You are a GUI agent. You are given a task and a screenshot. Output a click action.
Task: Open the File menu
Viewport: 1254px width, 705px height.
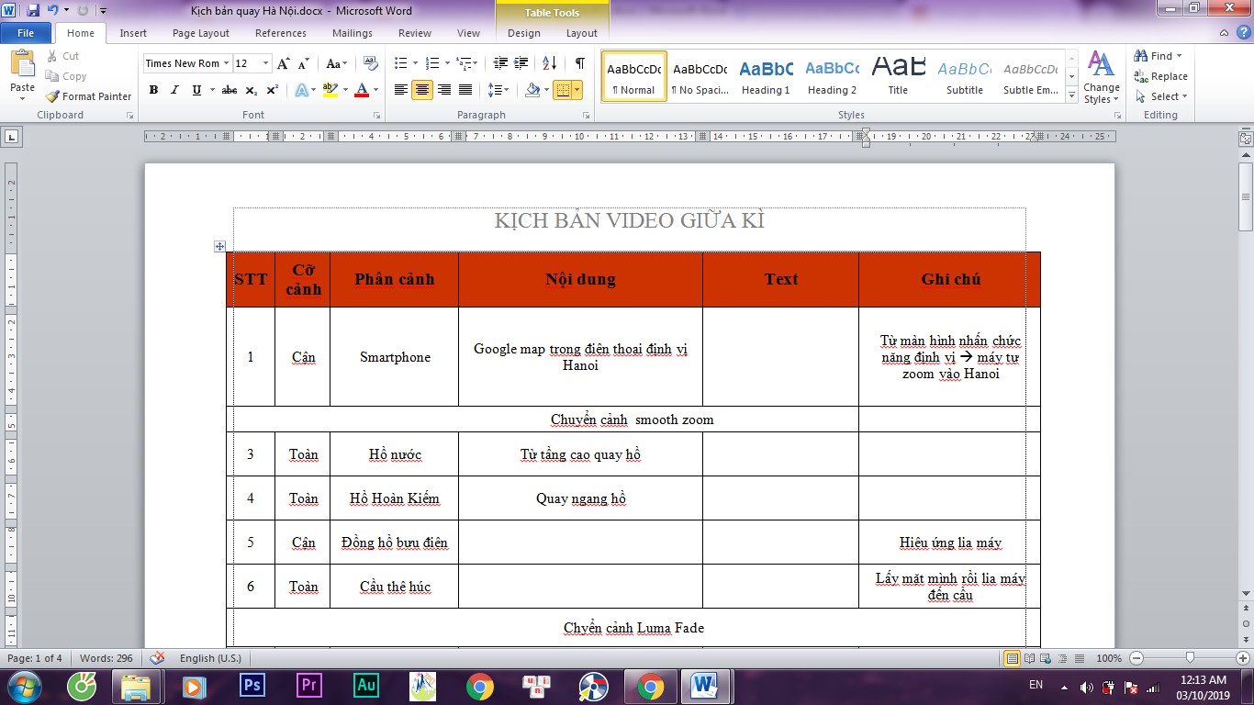[x=26, y=33]
